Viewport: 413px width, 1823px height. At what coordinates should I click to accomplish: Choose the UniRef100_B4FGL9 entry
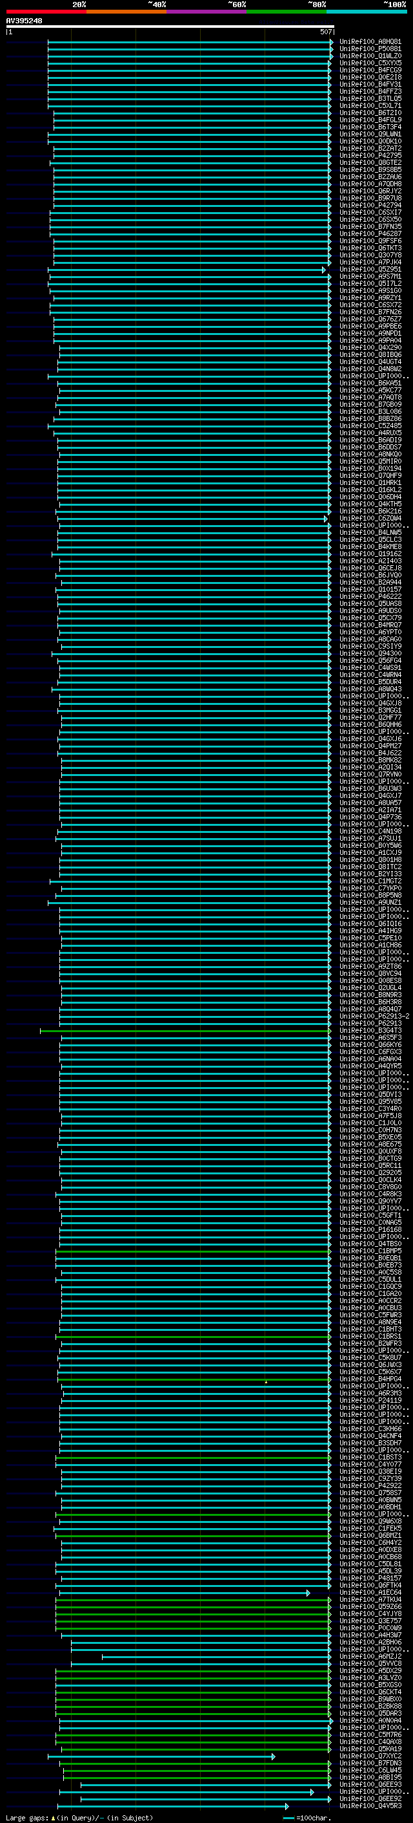click(370, 120)
